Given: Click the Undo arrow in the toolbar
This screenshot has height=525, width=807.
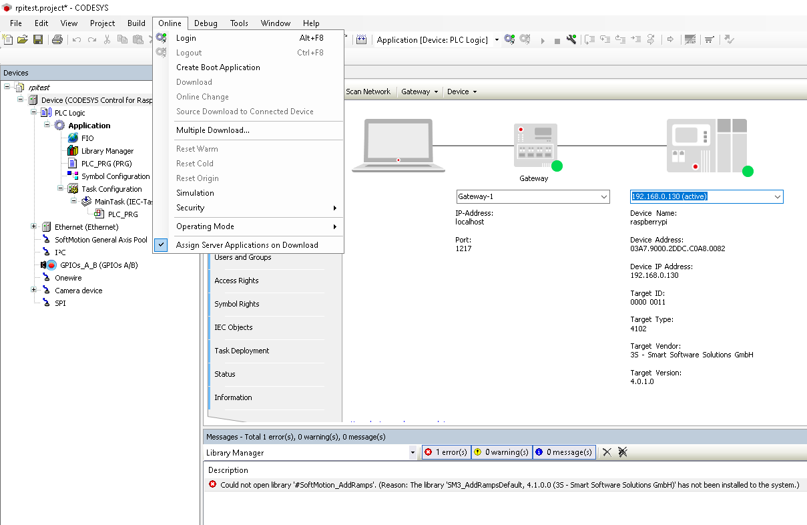Looking at the screenshot, I should tap(77, 40).
